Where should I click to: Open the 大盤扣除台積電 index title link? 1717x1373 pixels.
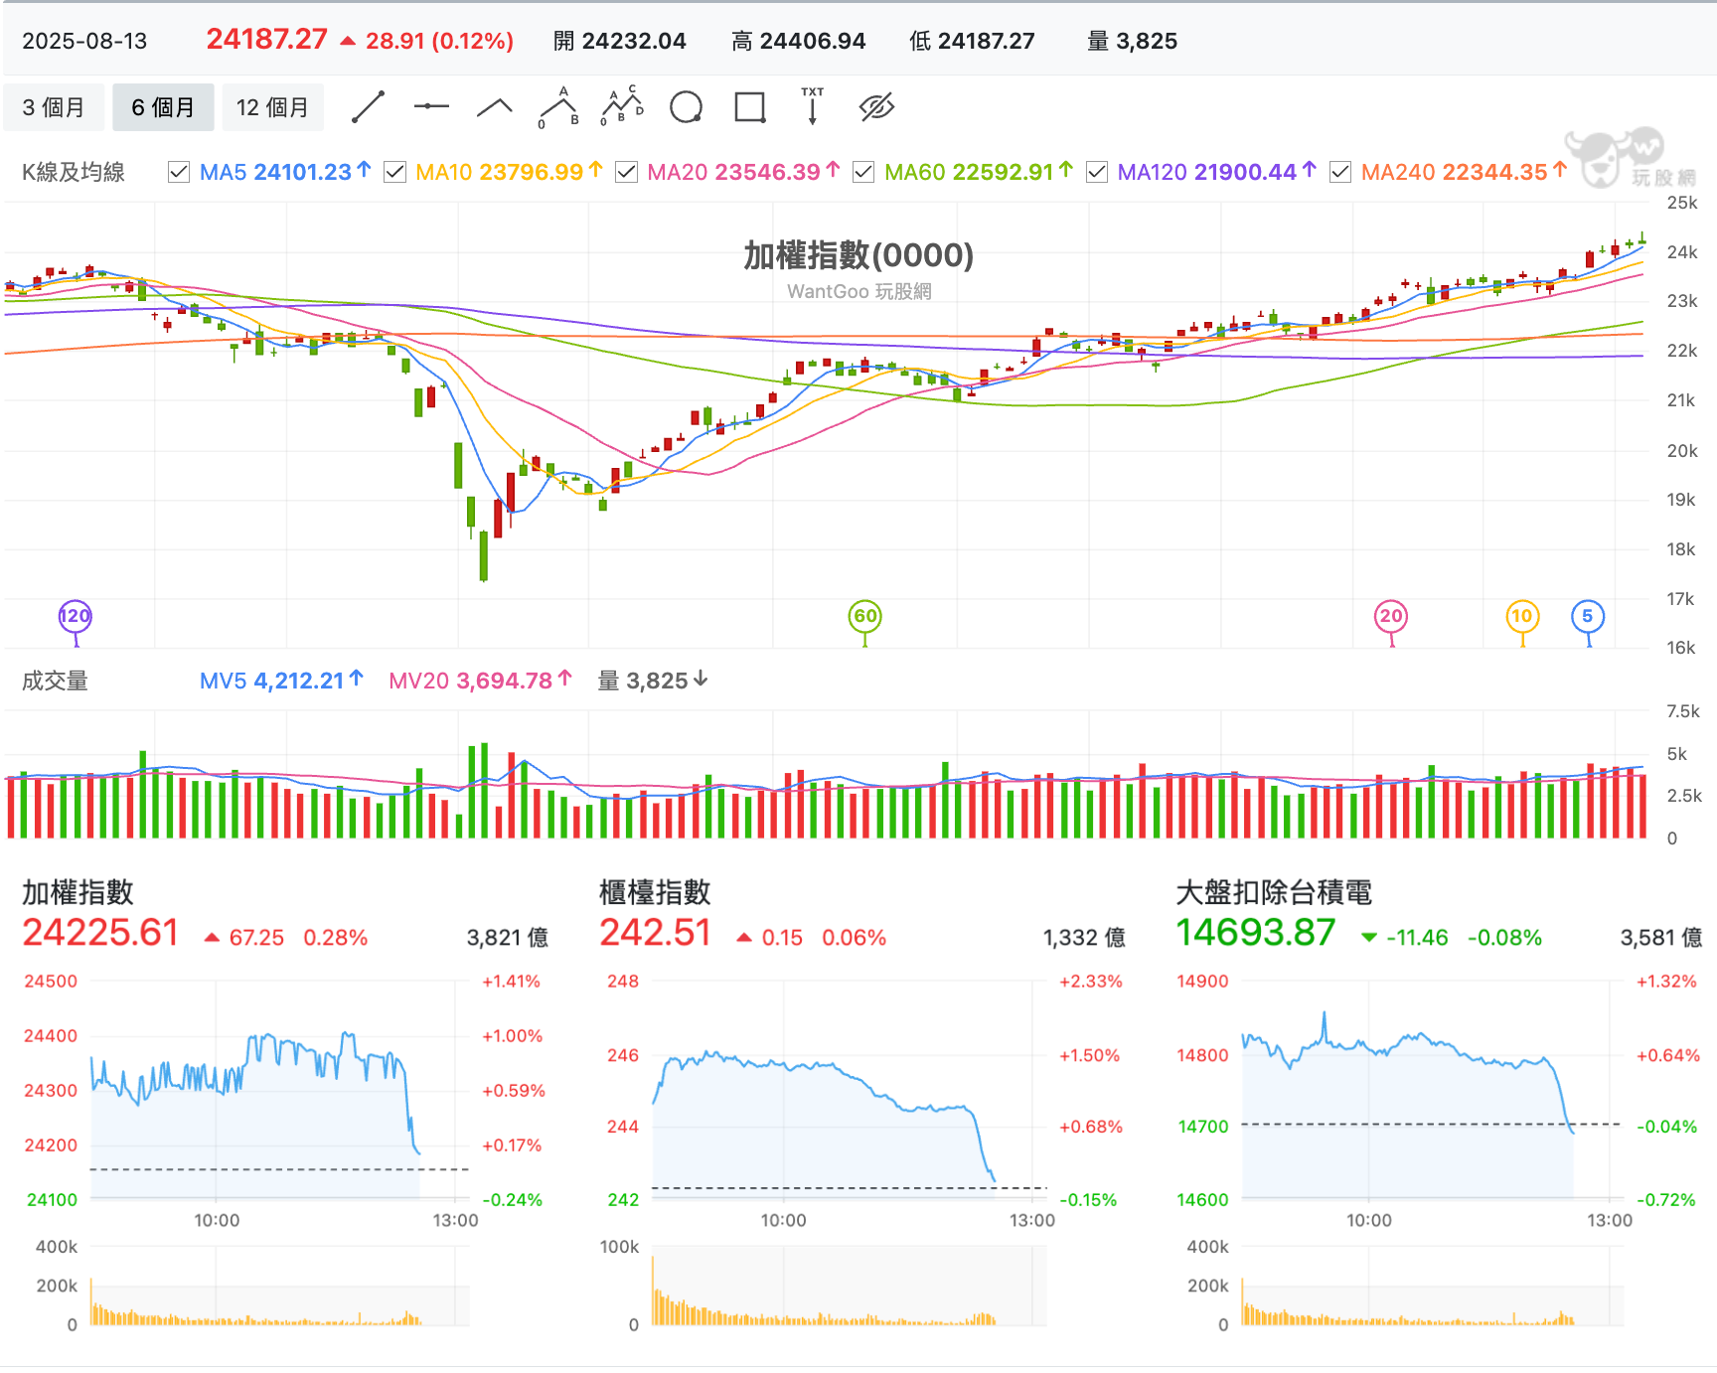pos(1274,892)
